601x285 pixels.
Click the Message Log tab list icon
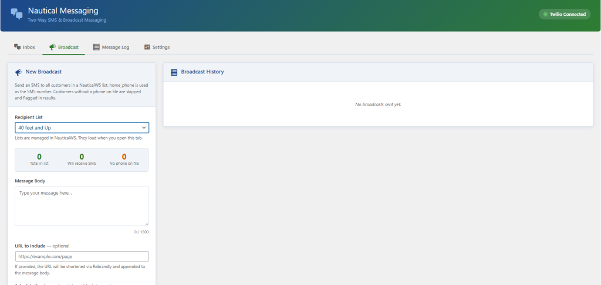96,47
